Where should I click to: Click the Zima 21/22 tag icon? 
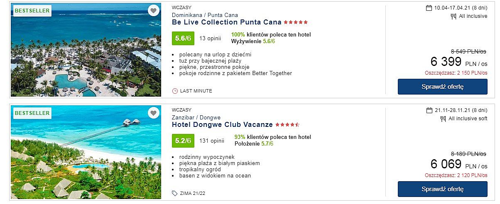click(x=175, y=193)
